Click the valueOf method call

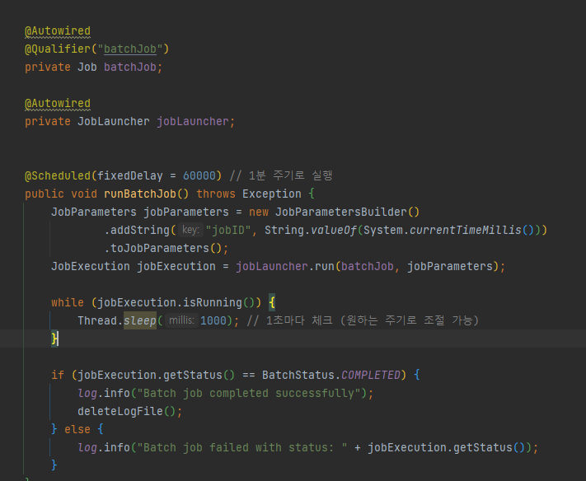[x=334, y=230]
